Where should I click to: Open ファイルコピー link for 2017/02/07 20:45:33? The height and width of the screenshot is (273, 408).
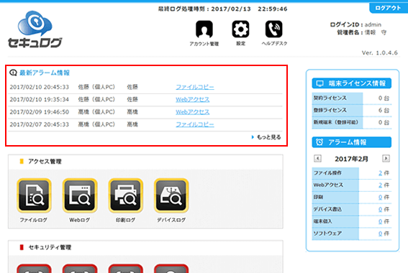(x=195, y=124)
